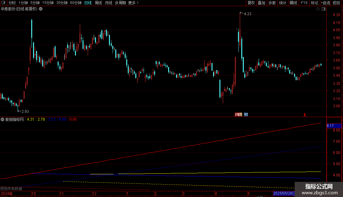Switch to 分时 intraday view
343x197 pixels.
12,3
